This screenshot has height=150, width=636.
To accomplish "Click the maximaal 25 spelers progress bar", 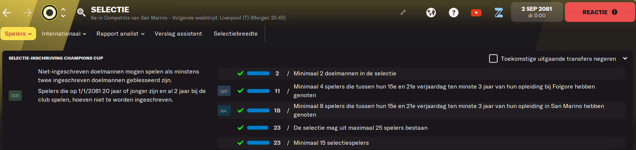I will point(258,128).
